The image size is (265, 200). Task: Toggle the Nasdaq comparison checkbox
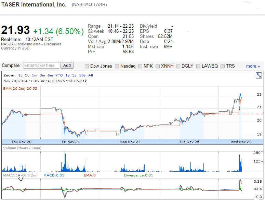point(117,66)
